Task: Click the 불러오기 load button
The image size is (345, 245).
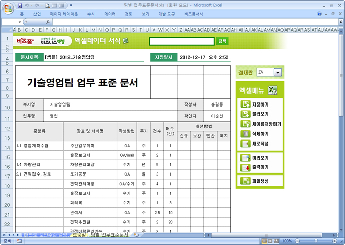Action: click(255, 114)
